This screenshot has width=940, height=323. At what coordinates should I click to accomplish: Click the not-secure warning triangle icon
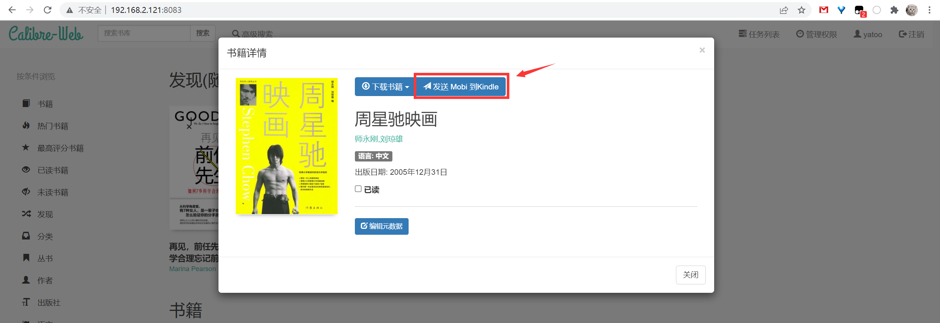coord(70,10)
